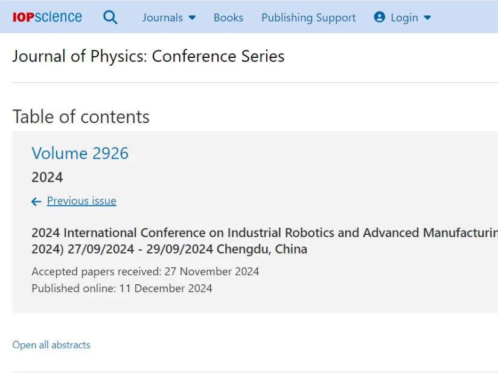Open the Volume 2926 link
Viewport: 498px width, 373px height.
80,153
